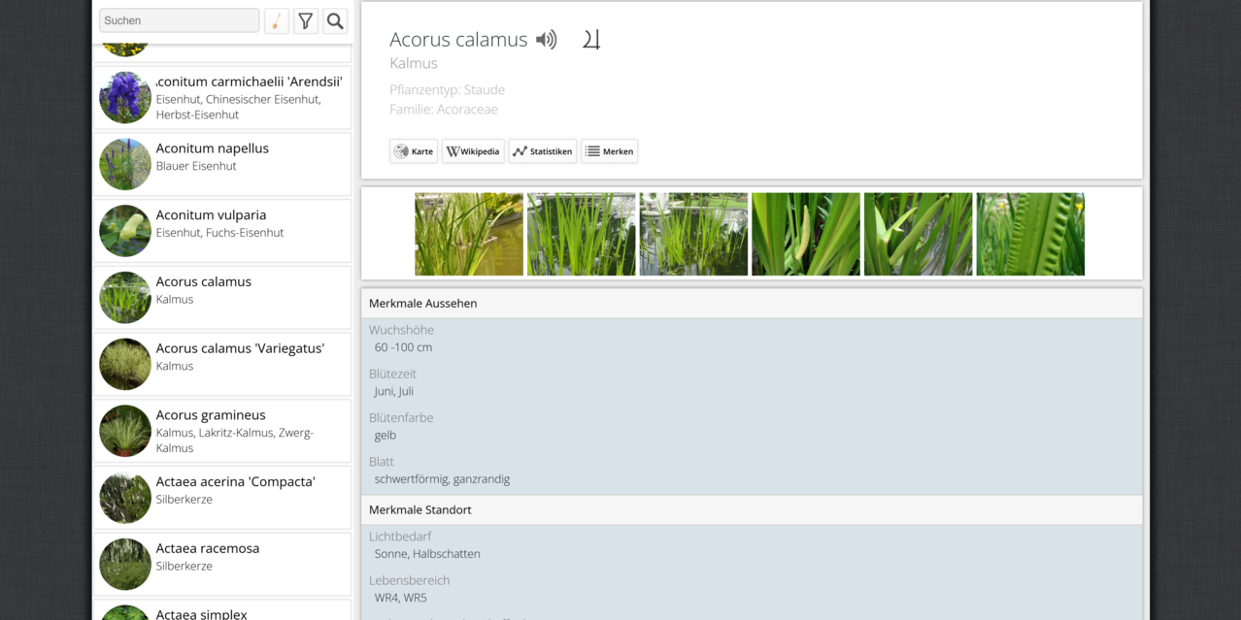Click the Actaea racemosa round thumbnail

click(x=125, y=564)
